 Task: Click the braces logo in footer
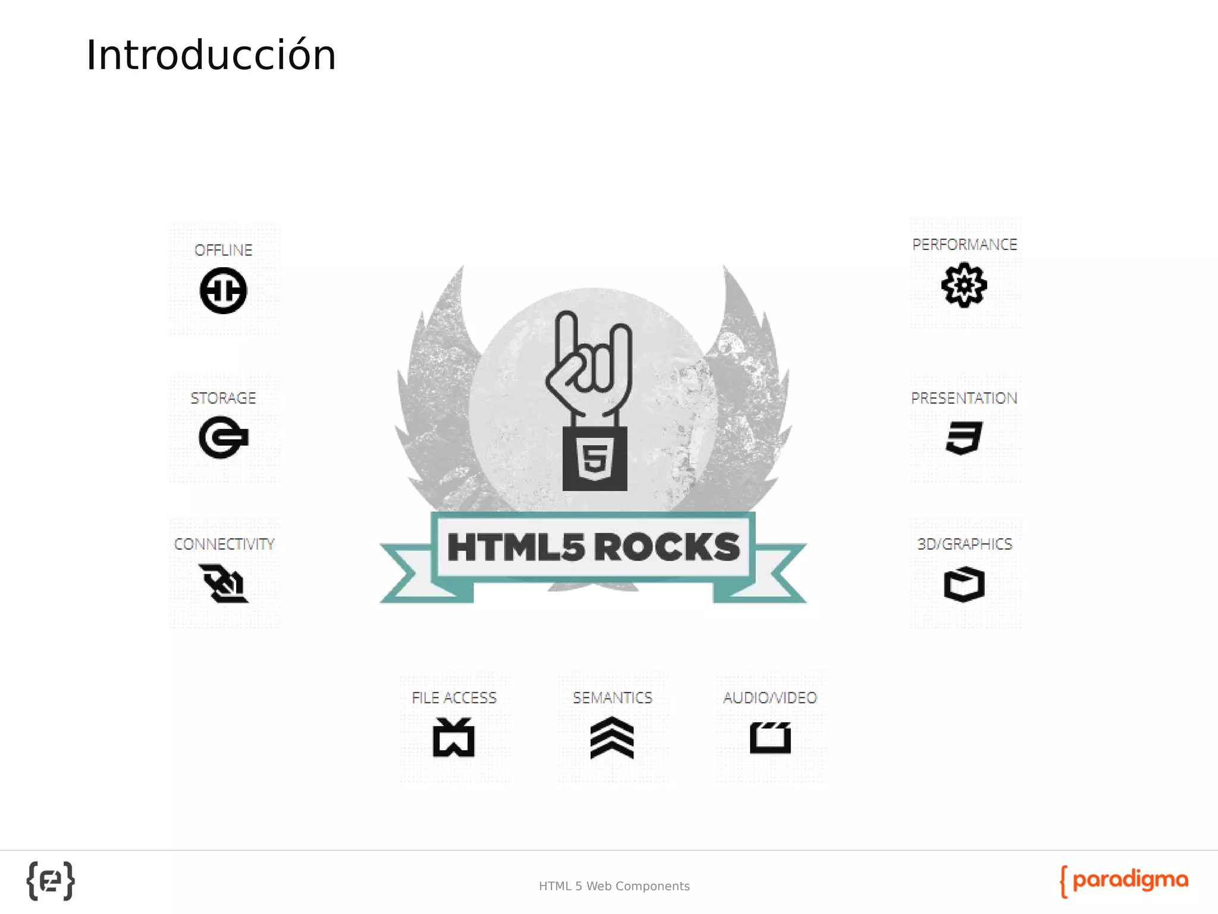pyautogui.click(x=51, y=881)
